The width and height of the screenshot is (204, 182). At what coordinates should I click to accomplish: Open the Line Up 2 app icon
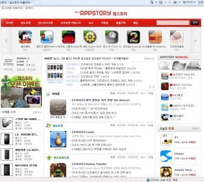[x=133, y=37]
